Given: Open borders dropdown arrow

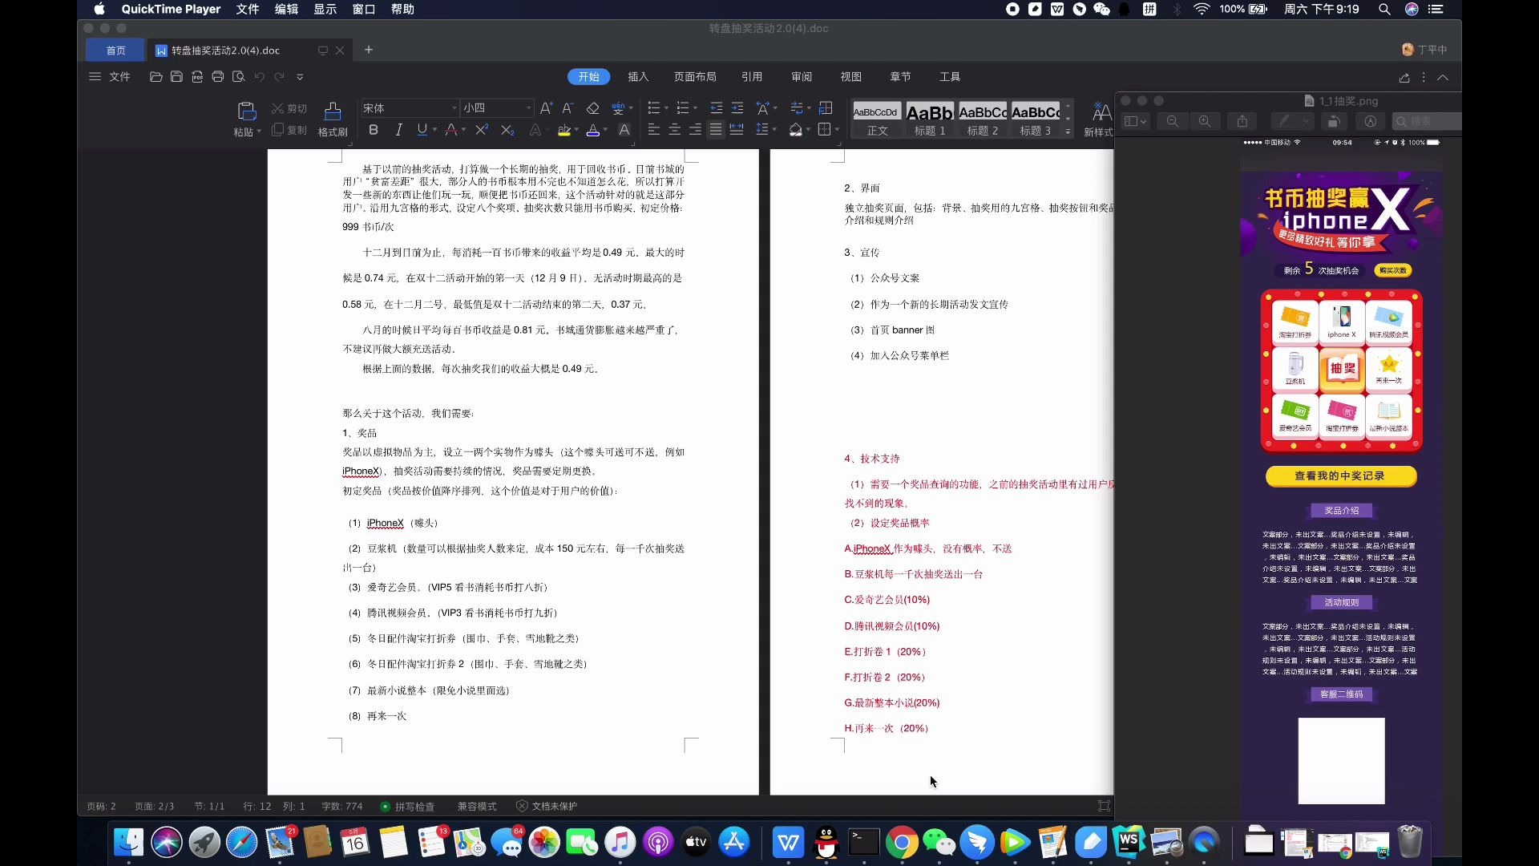Looking at the screenshot, I should pyautogui.click(x=837, y=130).
